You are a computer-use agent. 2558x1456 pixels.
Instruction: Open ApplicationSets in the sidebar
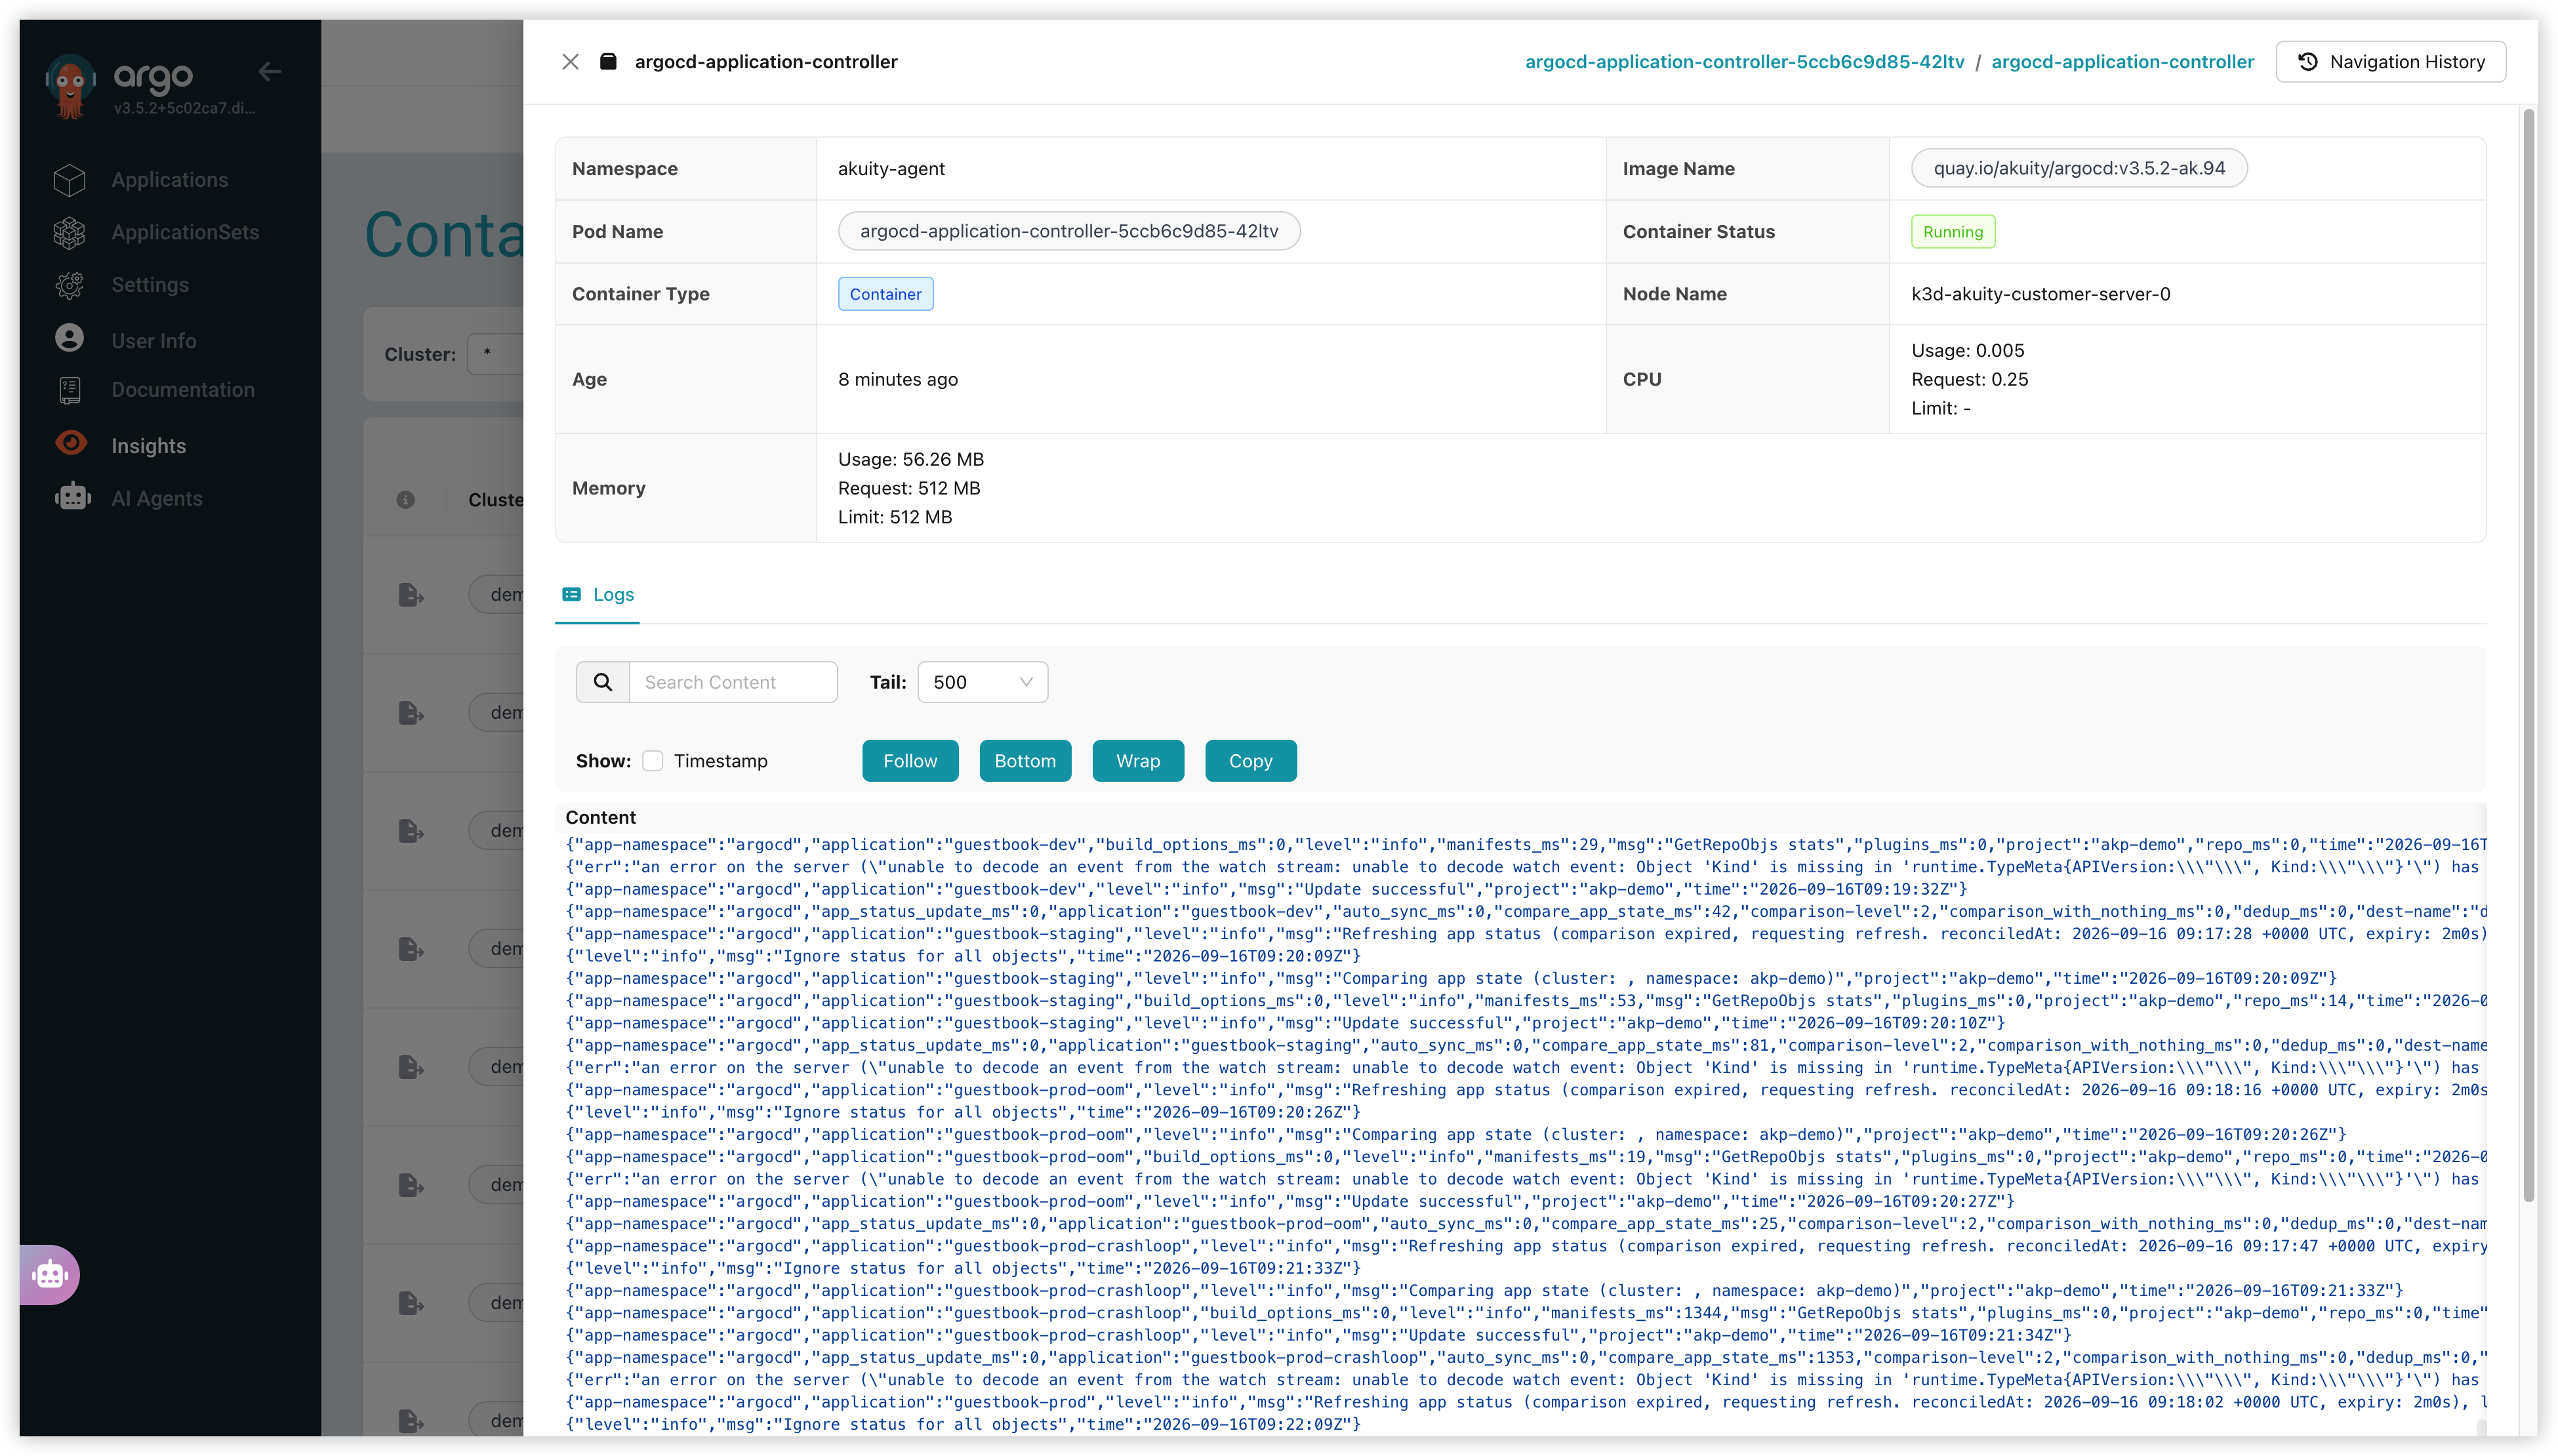pyautogui.click(x=185, y=233)
